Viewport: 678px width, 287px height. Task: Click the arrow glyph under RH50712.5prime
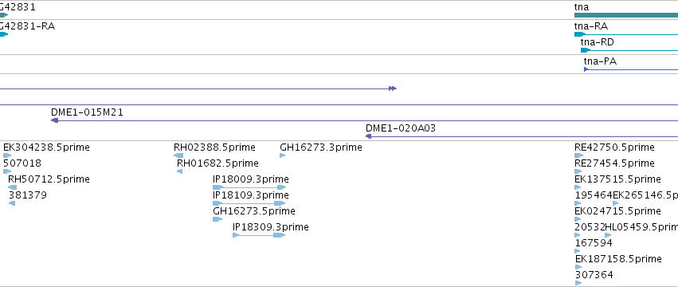[x=12, y=187]
